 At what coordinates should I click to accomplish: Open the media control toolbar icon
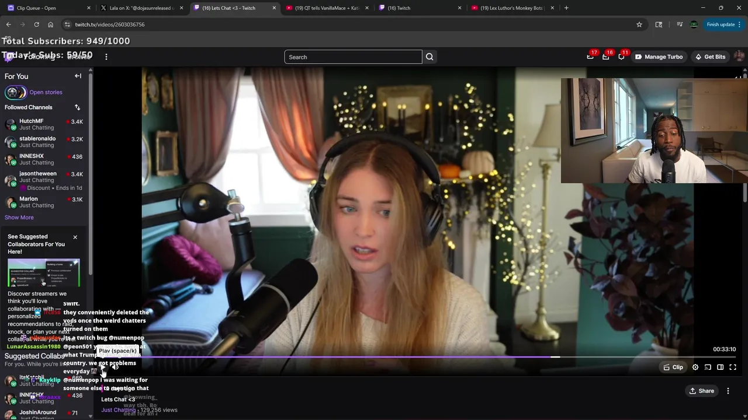click(679, 24)
